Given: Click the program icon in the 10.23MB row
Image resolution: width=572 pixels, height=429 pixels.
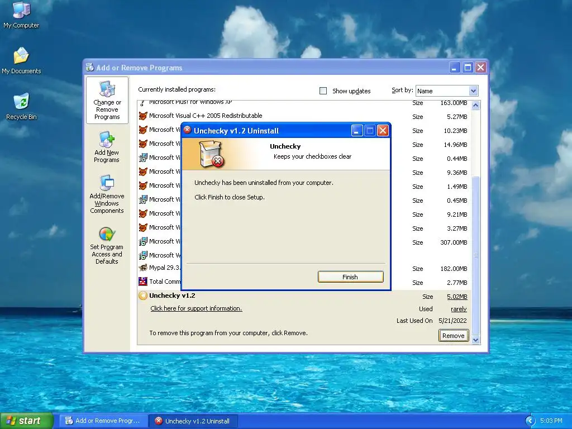Looking at the screenshot, I should click(x=143, y=130).
